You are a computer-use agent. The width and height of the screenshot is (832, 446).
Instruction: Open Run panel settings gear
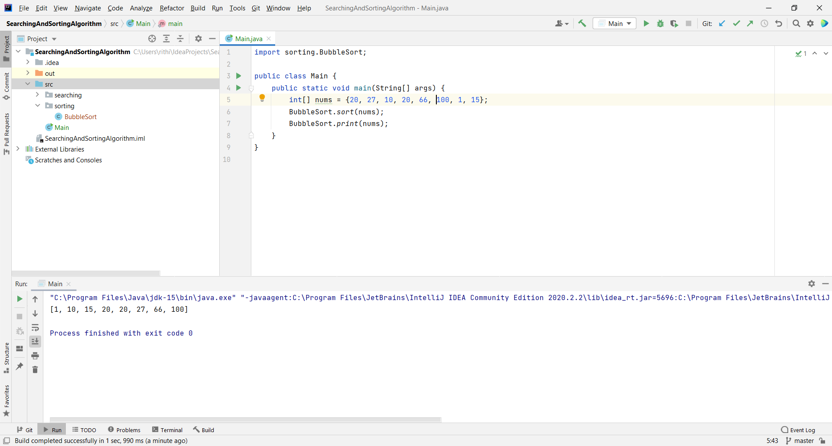coord(812,284)
